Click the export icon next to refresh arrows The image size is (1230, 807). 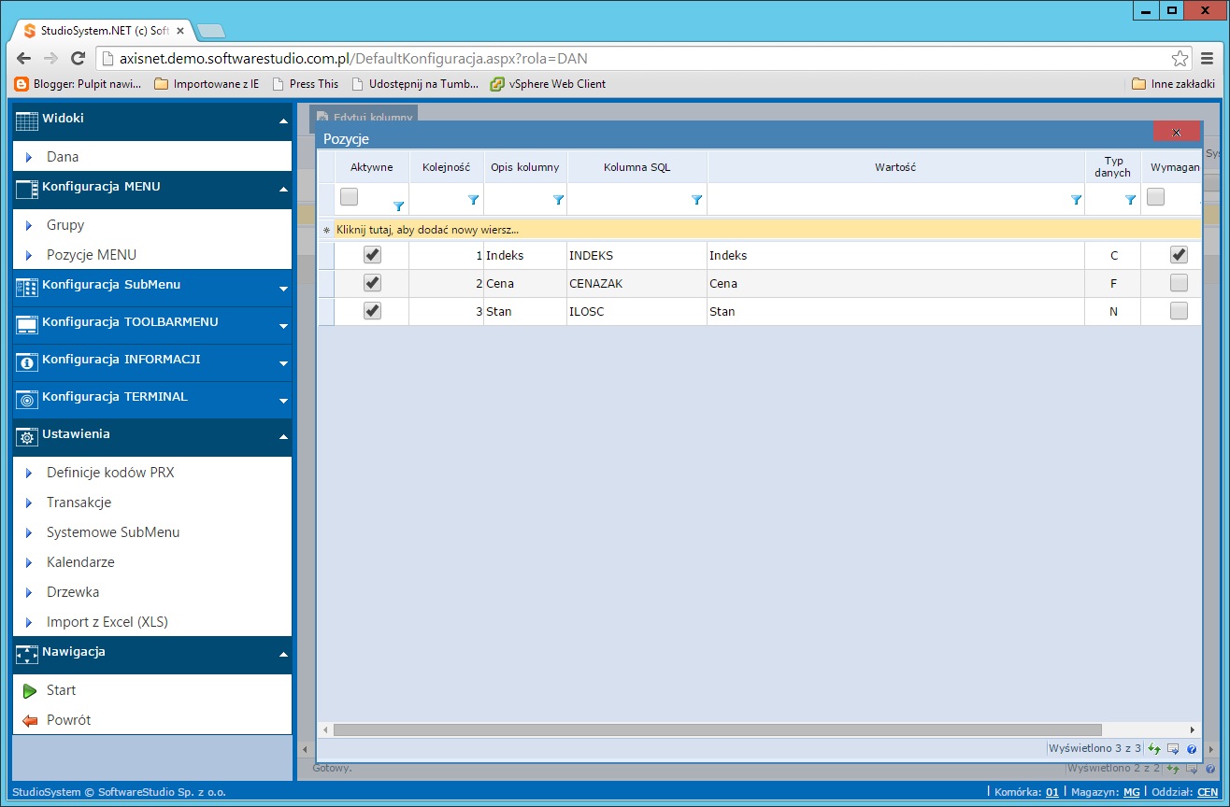(1171, 748)
